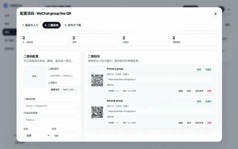Click demo text under Primary group
The image size is (238, 149).
tap(110, 85)
